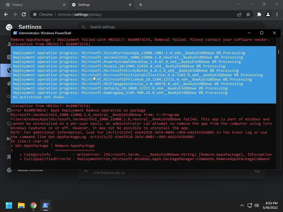283x212 pixels.
Task: Share this page from the address bar
Action: click(x=239, y=14)
